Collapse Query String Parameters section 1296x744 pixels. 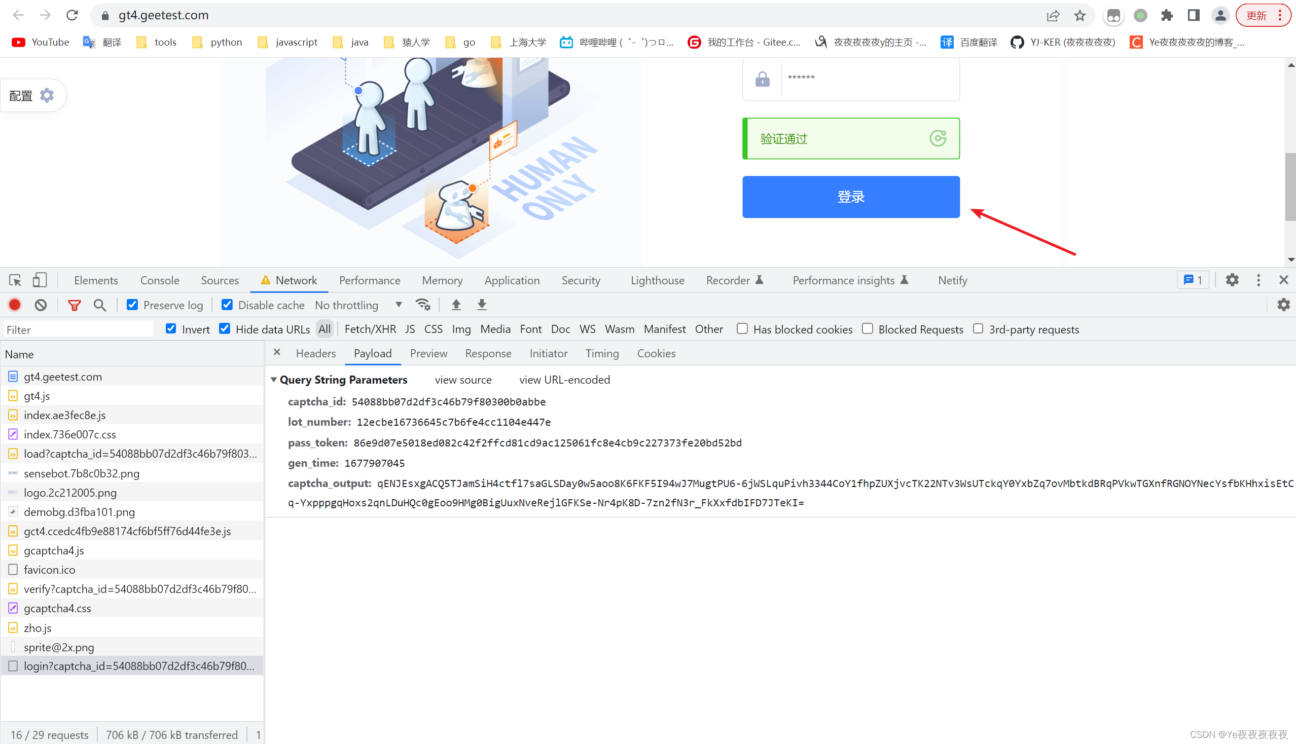[274, 380]
